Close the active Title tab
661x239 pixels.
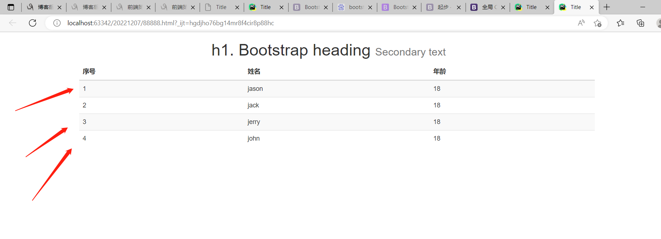(592, 7)
